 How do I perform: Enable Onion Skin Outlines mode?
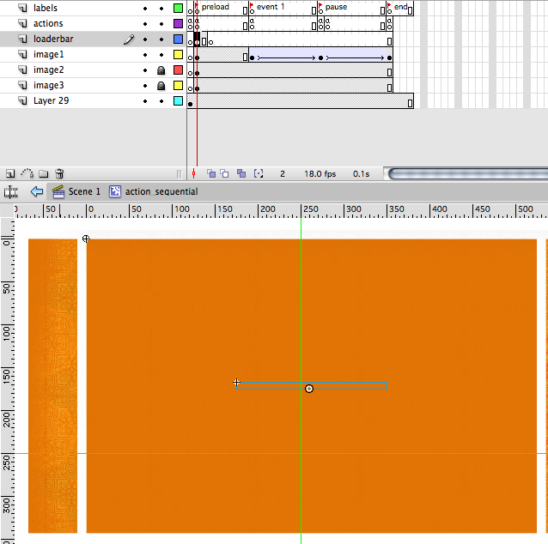(224, 173)
